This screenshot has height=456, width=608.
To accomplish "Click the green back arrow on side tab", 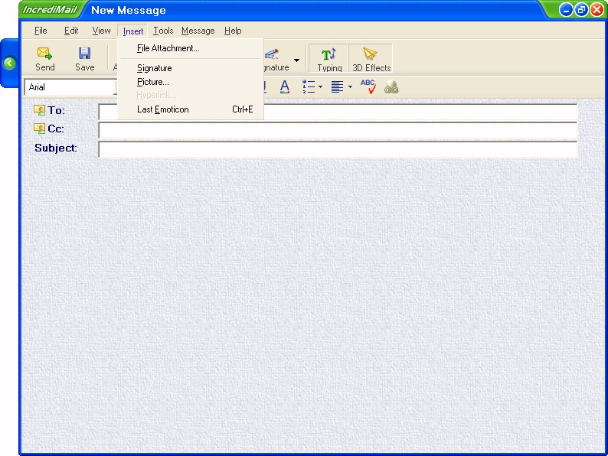I will coord(9,64).
